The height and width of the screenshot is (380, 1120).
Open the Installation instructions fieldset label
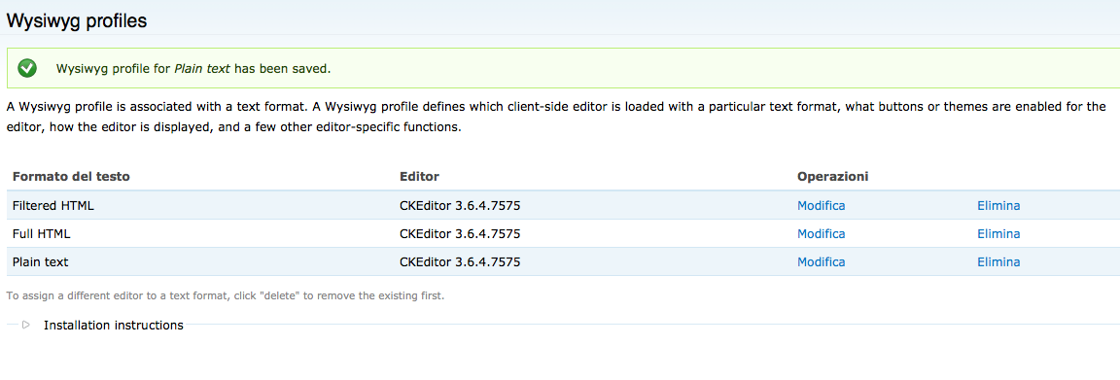[114, 325]
